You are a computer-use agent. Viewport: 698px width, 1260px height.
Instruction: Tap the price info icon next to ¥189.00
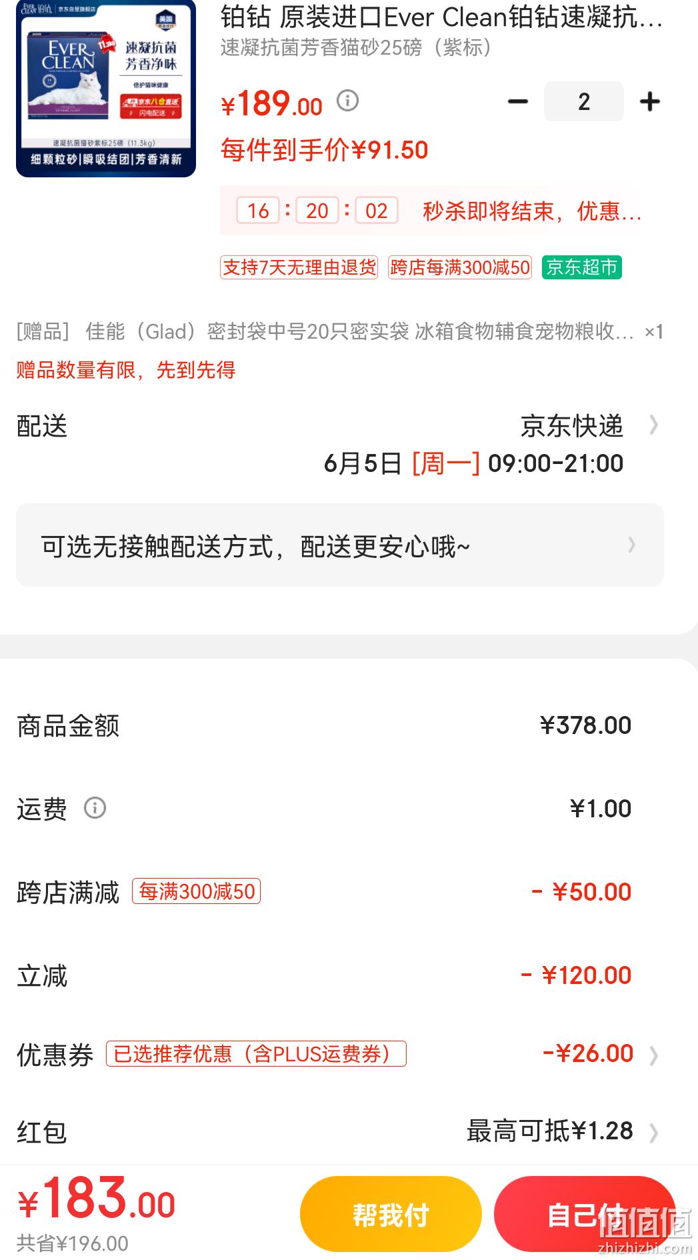pos(347,101)
